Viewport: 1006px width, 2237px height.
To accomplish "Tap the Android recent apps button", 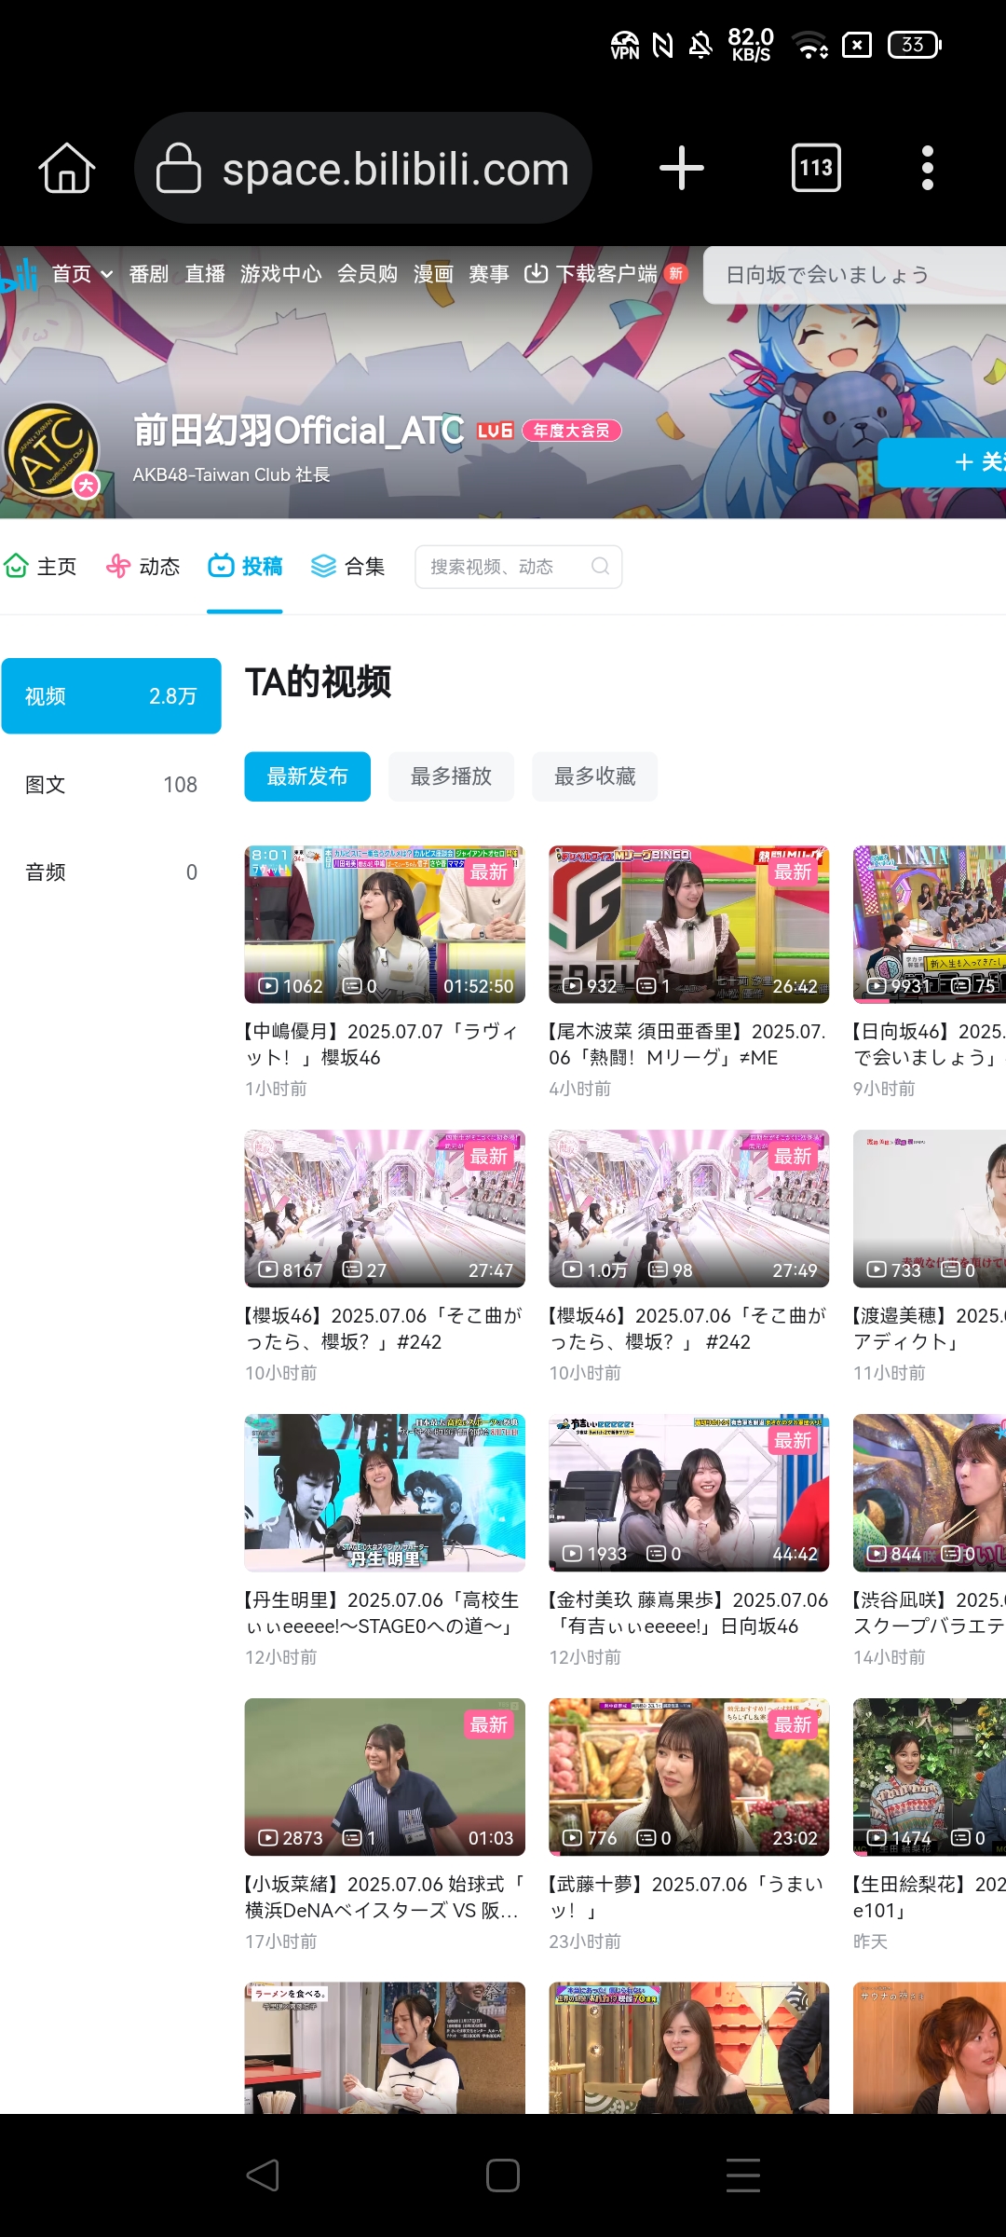I will 743,2175.
